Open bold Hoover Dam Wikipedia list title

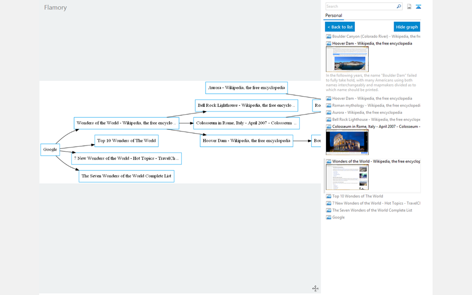pos(372,44)
